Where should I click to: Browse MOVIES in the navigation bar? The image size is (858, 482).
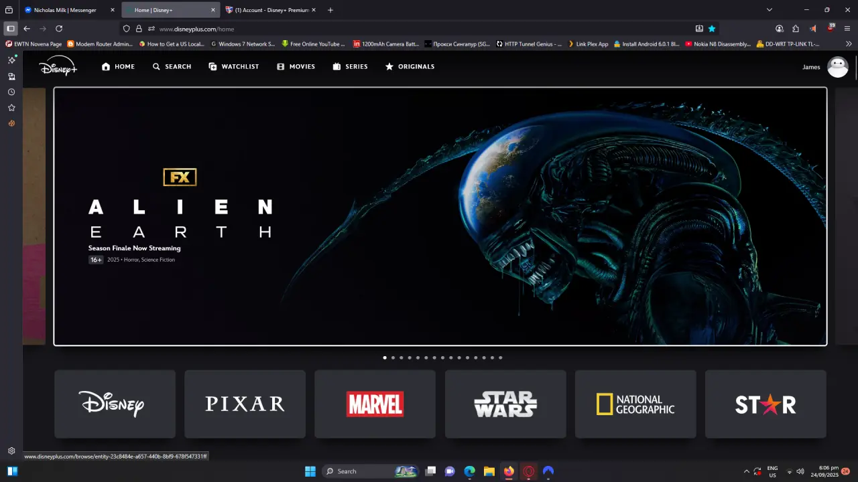[296, 67]
